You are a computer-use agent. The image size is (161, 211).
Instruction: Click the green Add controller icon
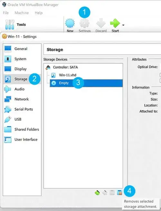click(x=97, y=193)
